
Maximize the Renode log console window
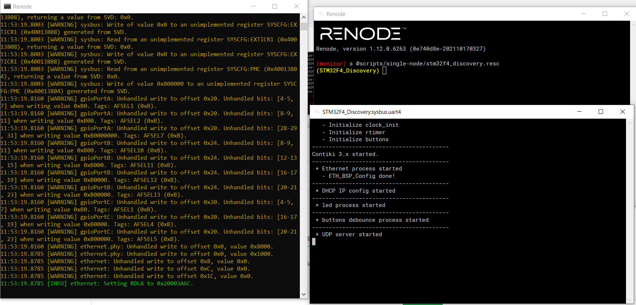[275, 6]
